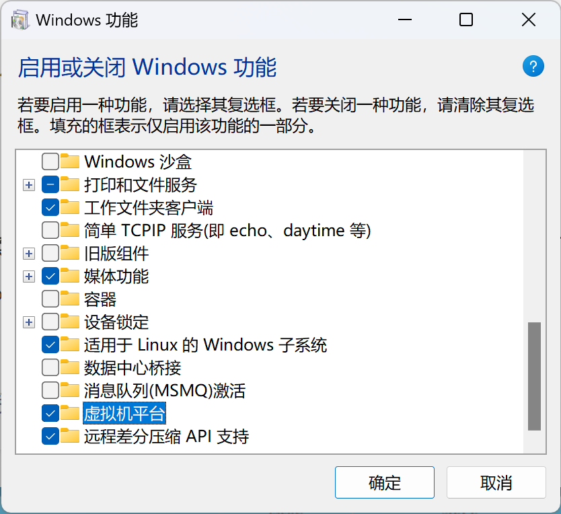Click the folder icon beside 数据中心桥接
561x514 pixels.
(x=70, y=367)
